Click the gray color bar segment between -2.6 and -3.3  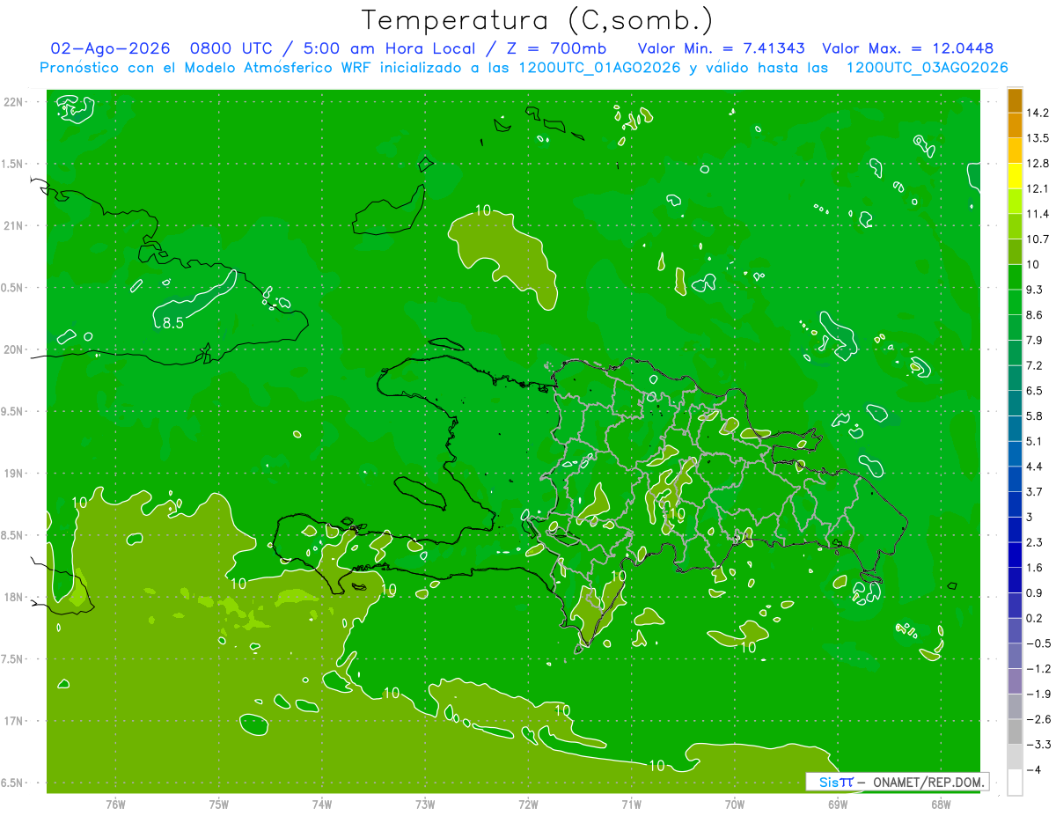(1015, 731)
